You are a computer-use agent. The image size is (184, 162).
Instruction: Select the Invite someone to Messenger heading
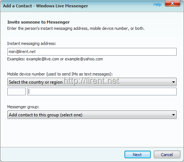coord(38,22)
